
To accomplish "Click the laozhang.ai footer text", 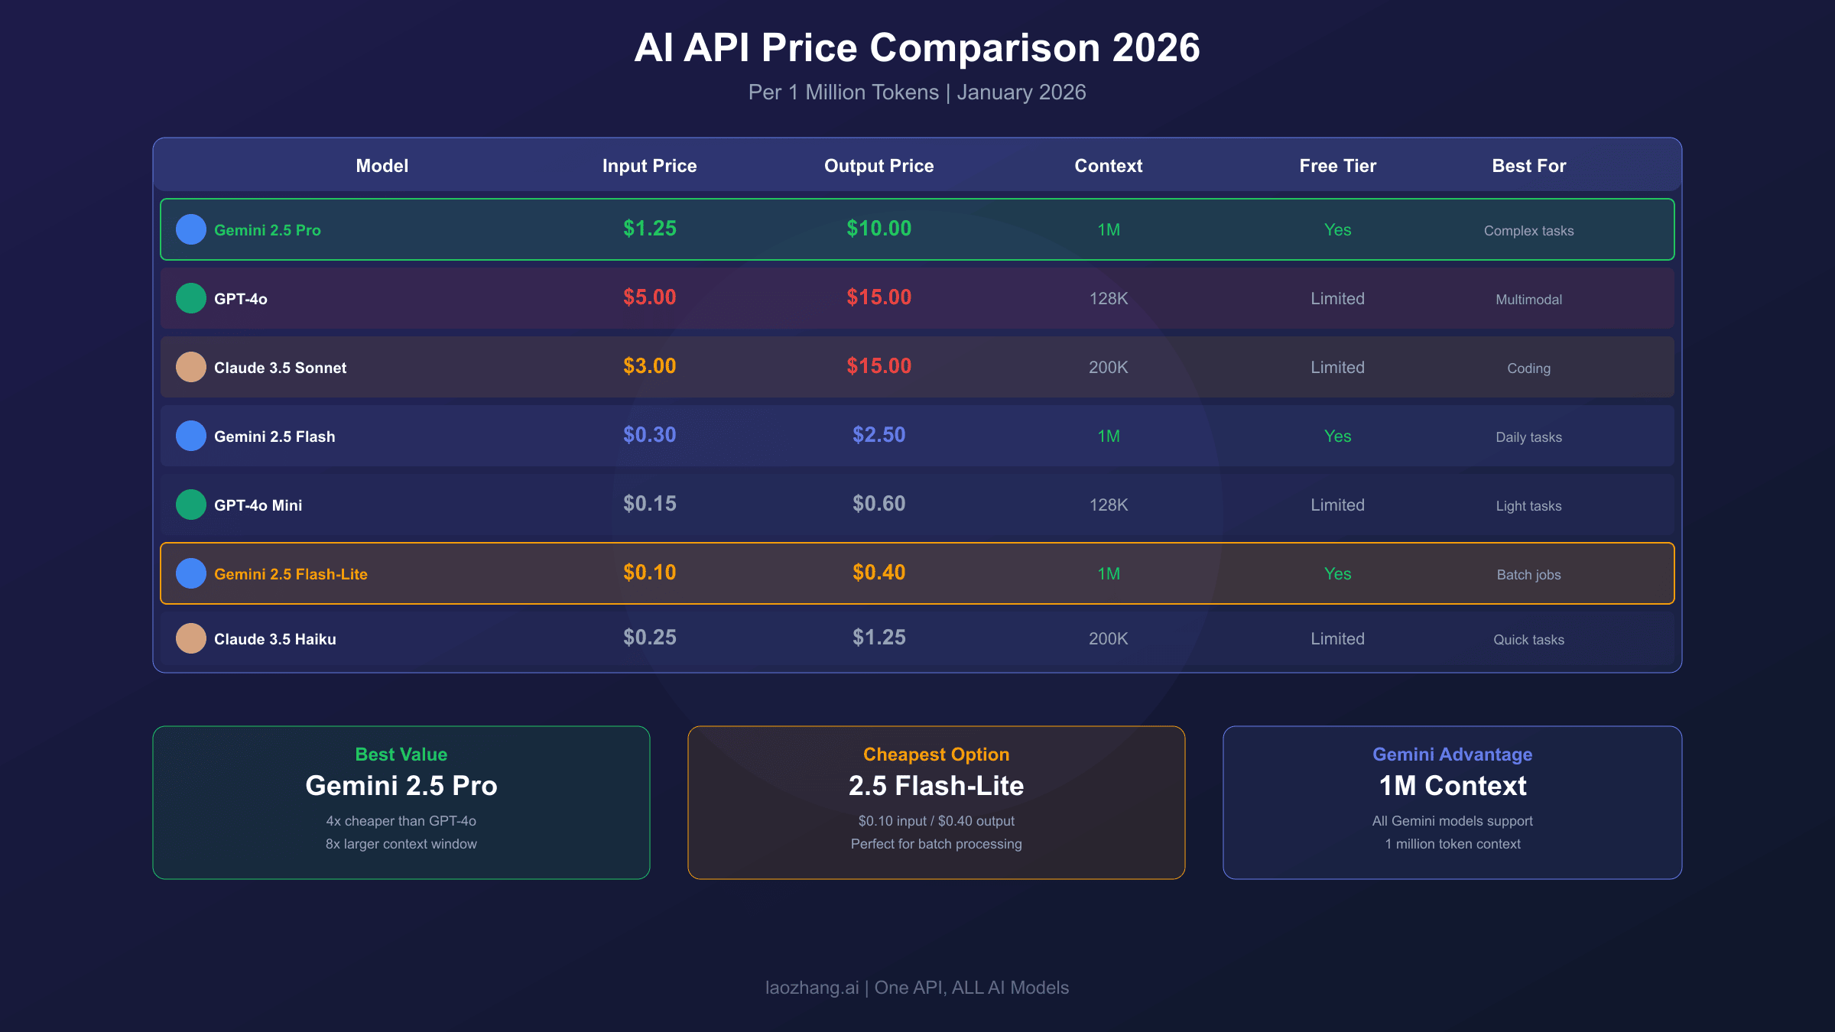I will coord(812,988).
